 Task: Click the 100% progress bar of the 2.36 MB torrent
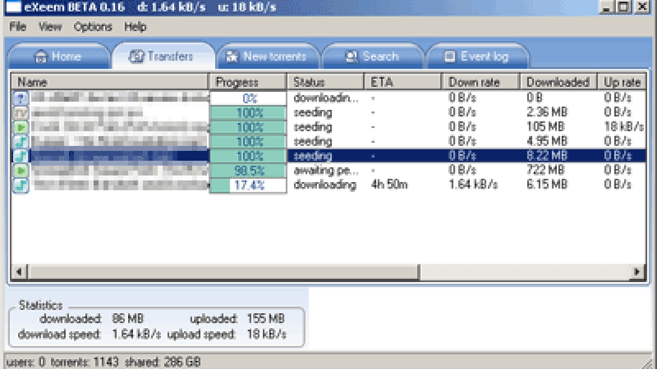[248, 113]
